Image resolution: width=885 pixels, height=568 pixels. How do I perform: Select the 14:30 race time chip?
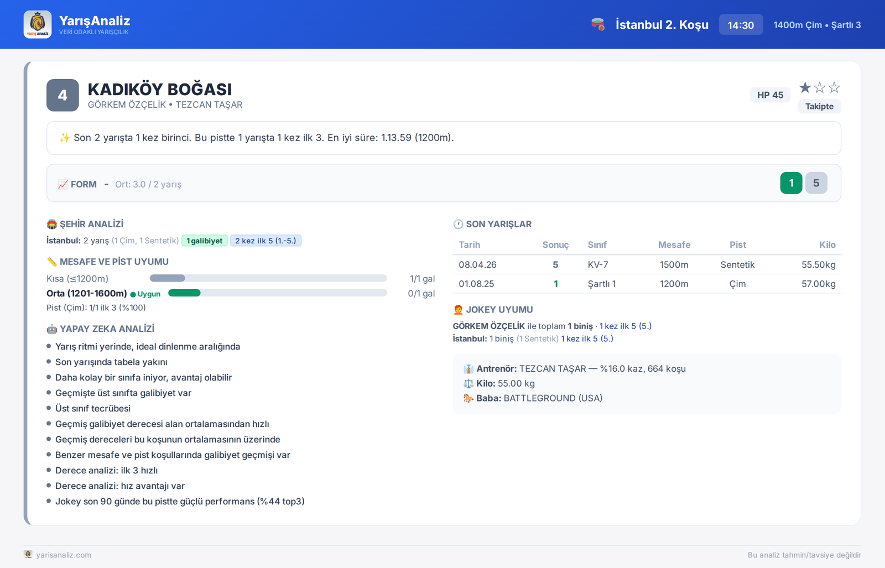click(741, 25)
